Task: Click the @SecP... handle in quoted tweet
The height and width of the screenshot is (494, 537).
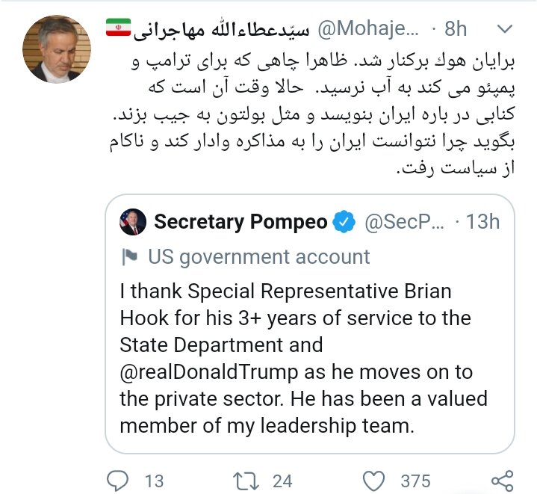Action: tap(403, 222)
